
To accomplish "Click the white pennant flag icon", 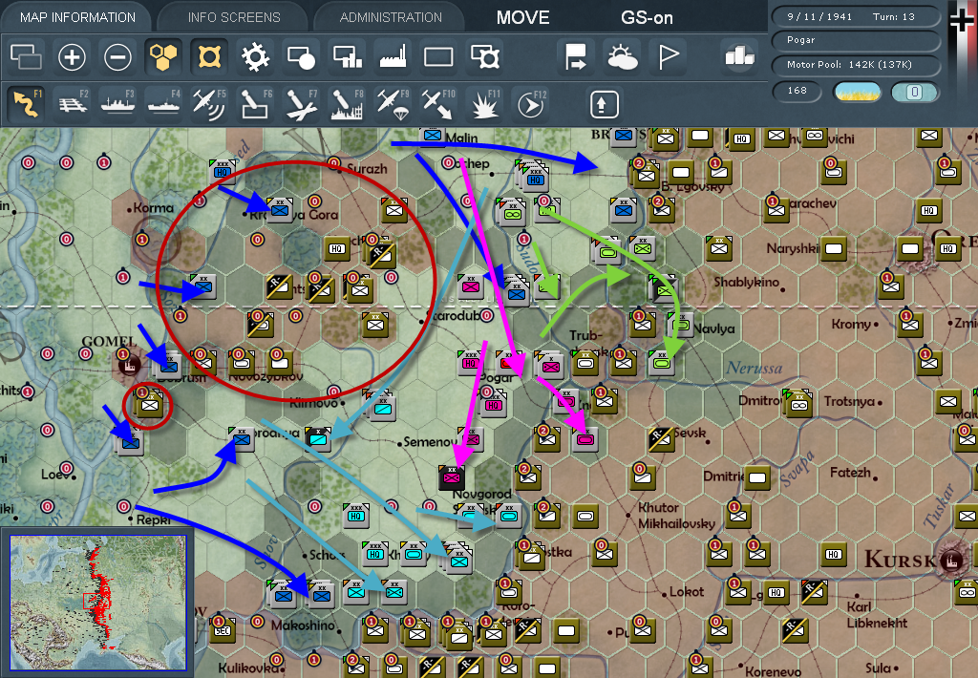I will click(x=668, y=57).
